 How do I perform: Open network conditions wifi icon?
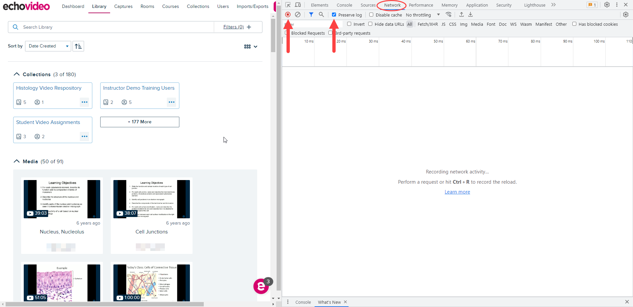[448, 15]
